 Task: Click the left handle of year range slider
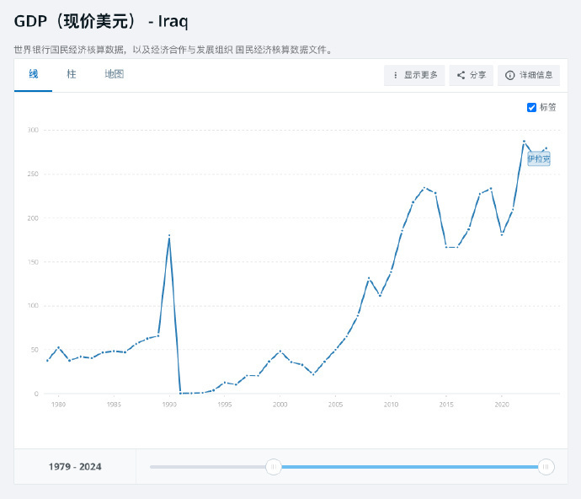point(273,466)
